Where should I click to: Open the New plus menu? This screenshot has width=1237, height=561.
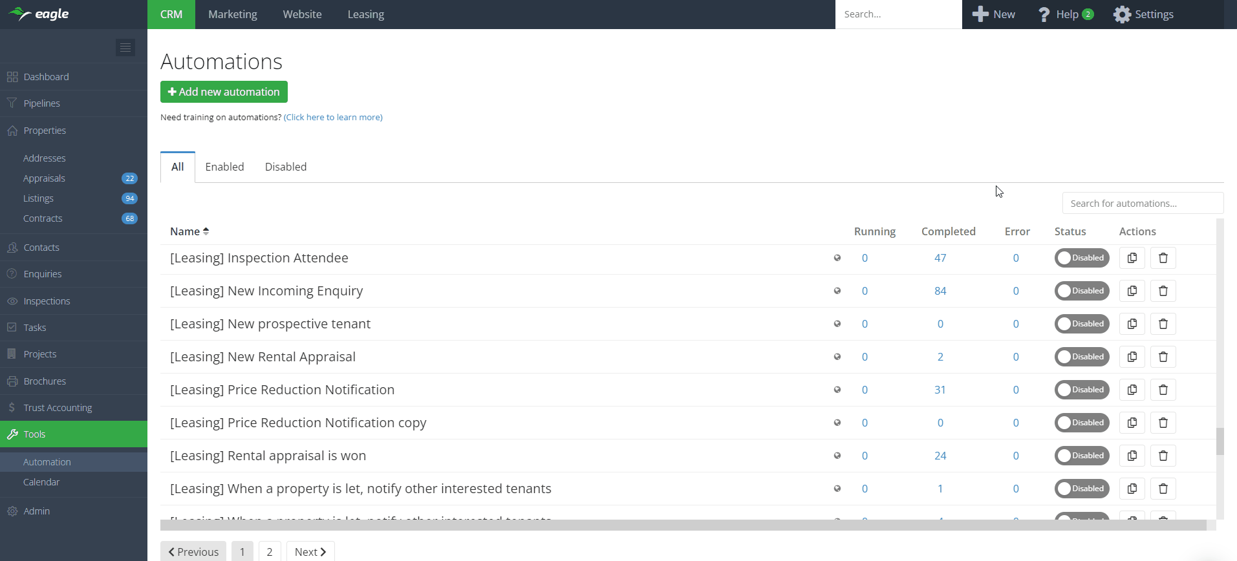(x=993, y=14)
